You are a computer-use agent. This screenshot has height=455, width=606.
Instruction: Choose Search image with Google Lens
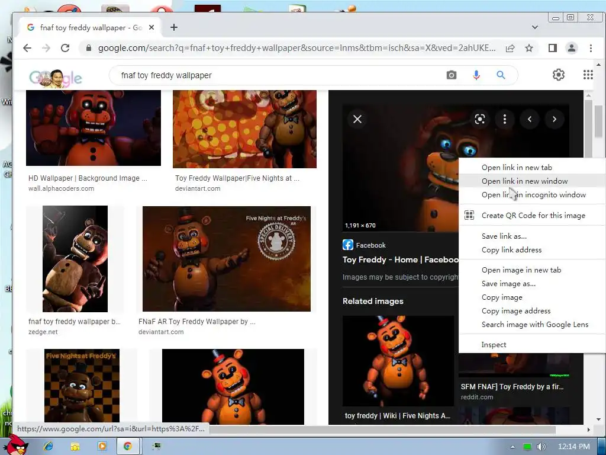532,325
